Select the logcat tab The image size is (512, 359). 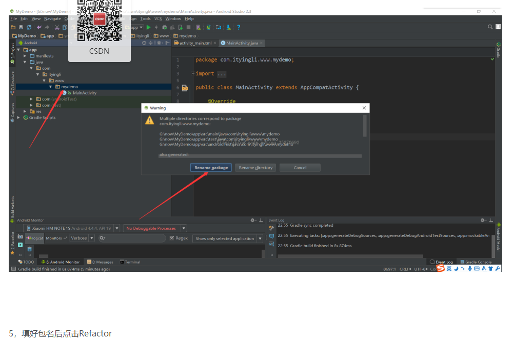pyautogui.click(x=35, y=238)
